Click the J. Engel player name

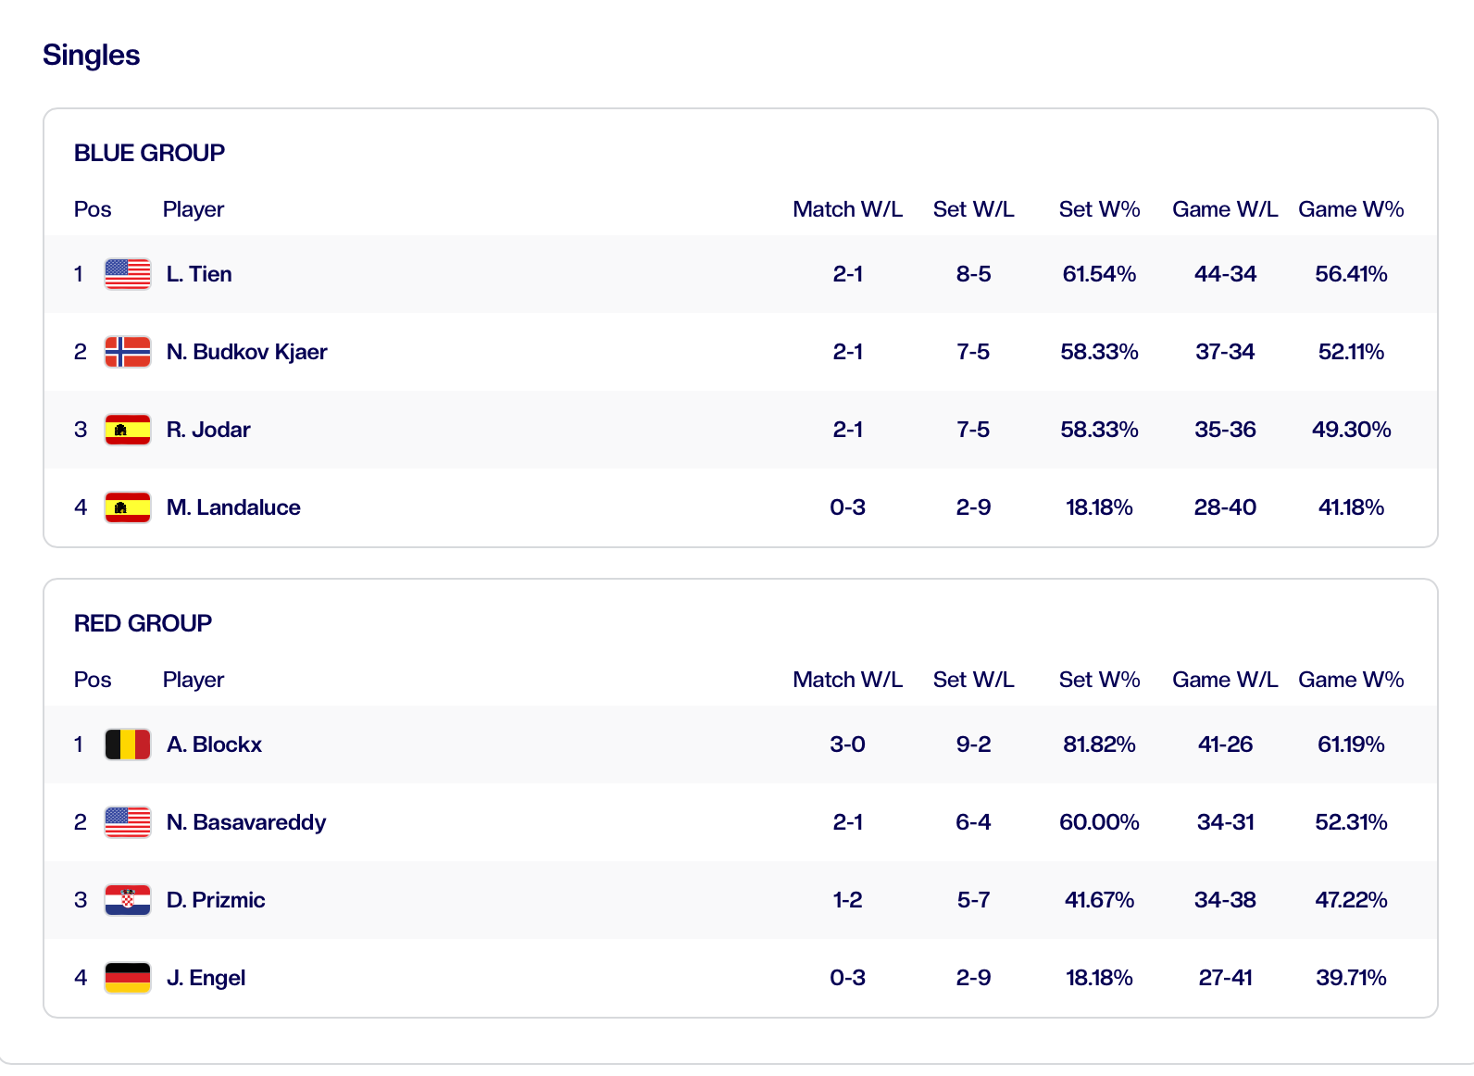206,978
